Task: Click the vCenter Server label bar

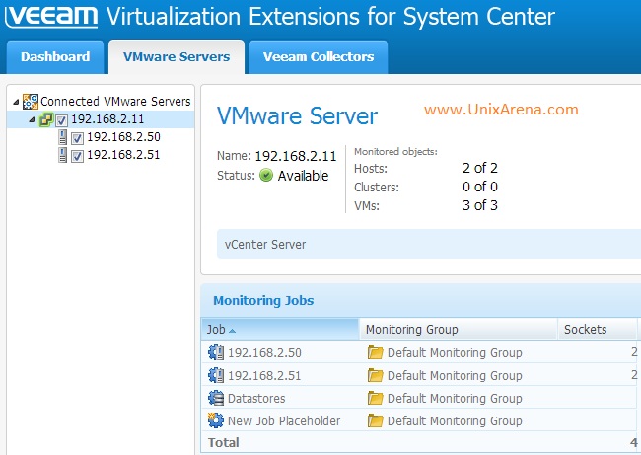Action: click(x=429, y=244)
